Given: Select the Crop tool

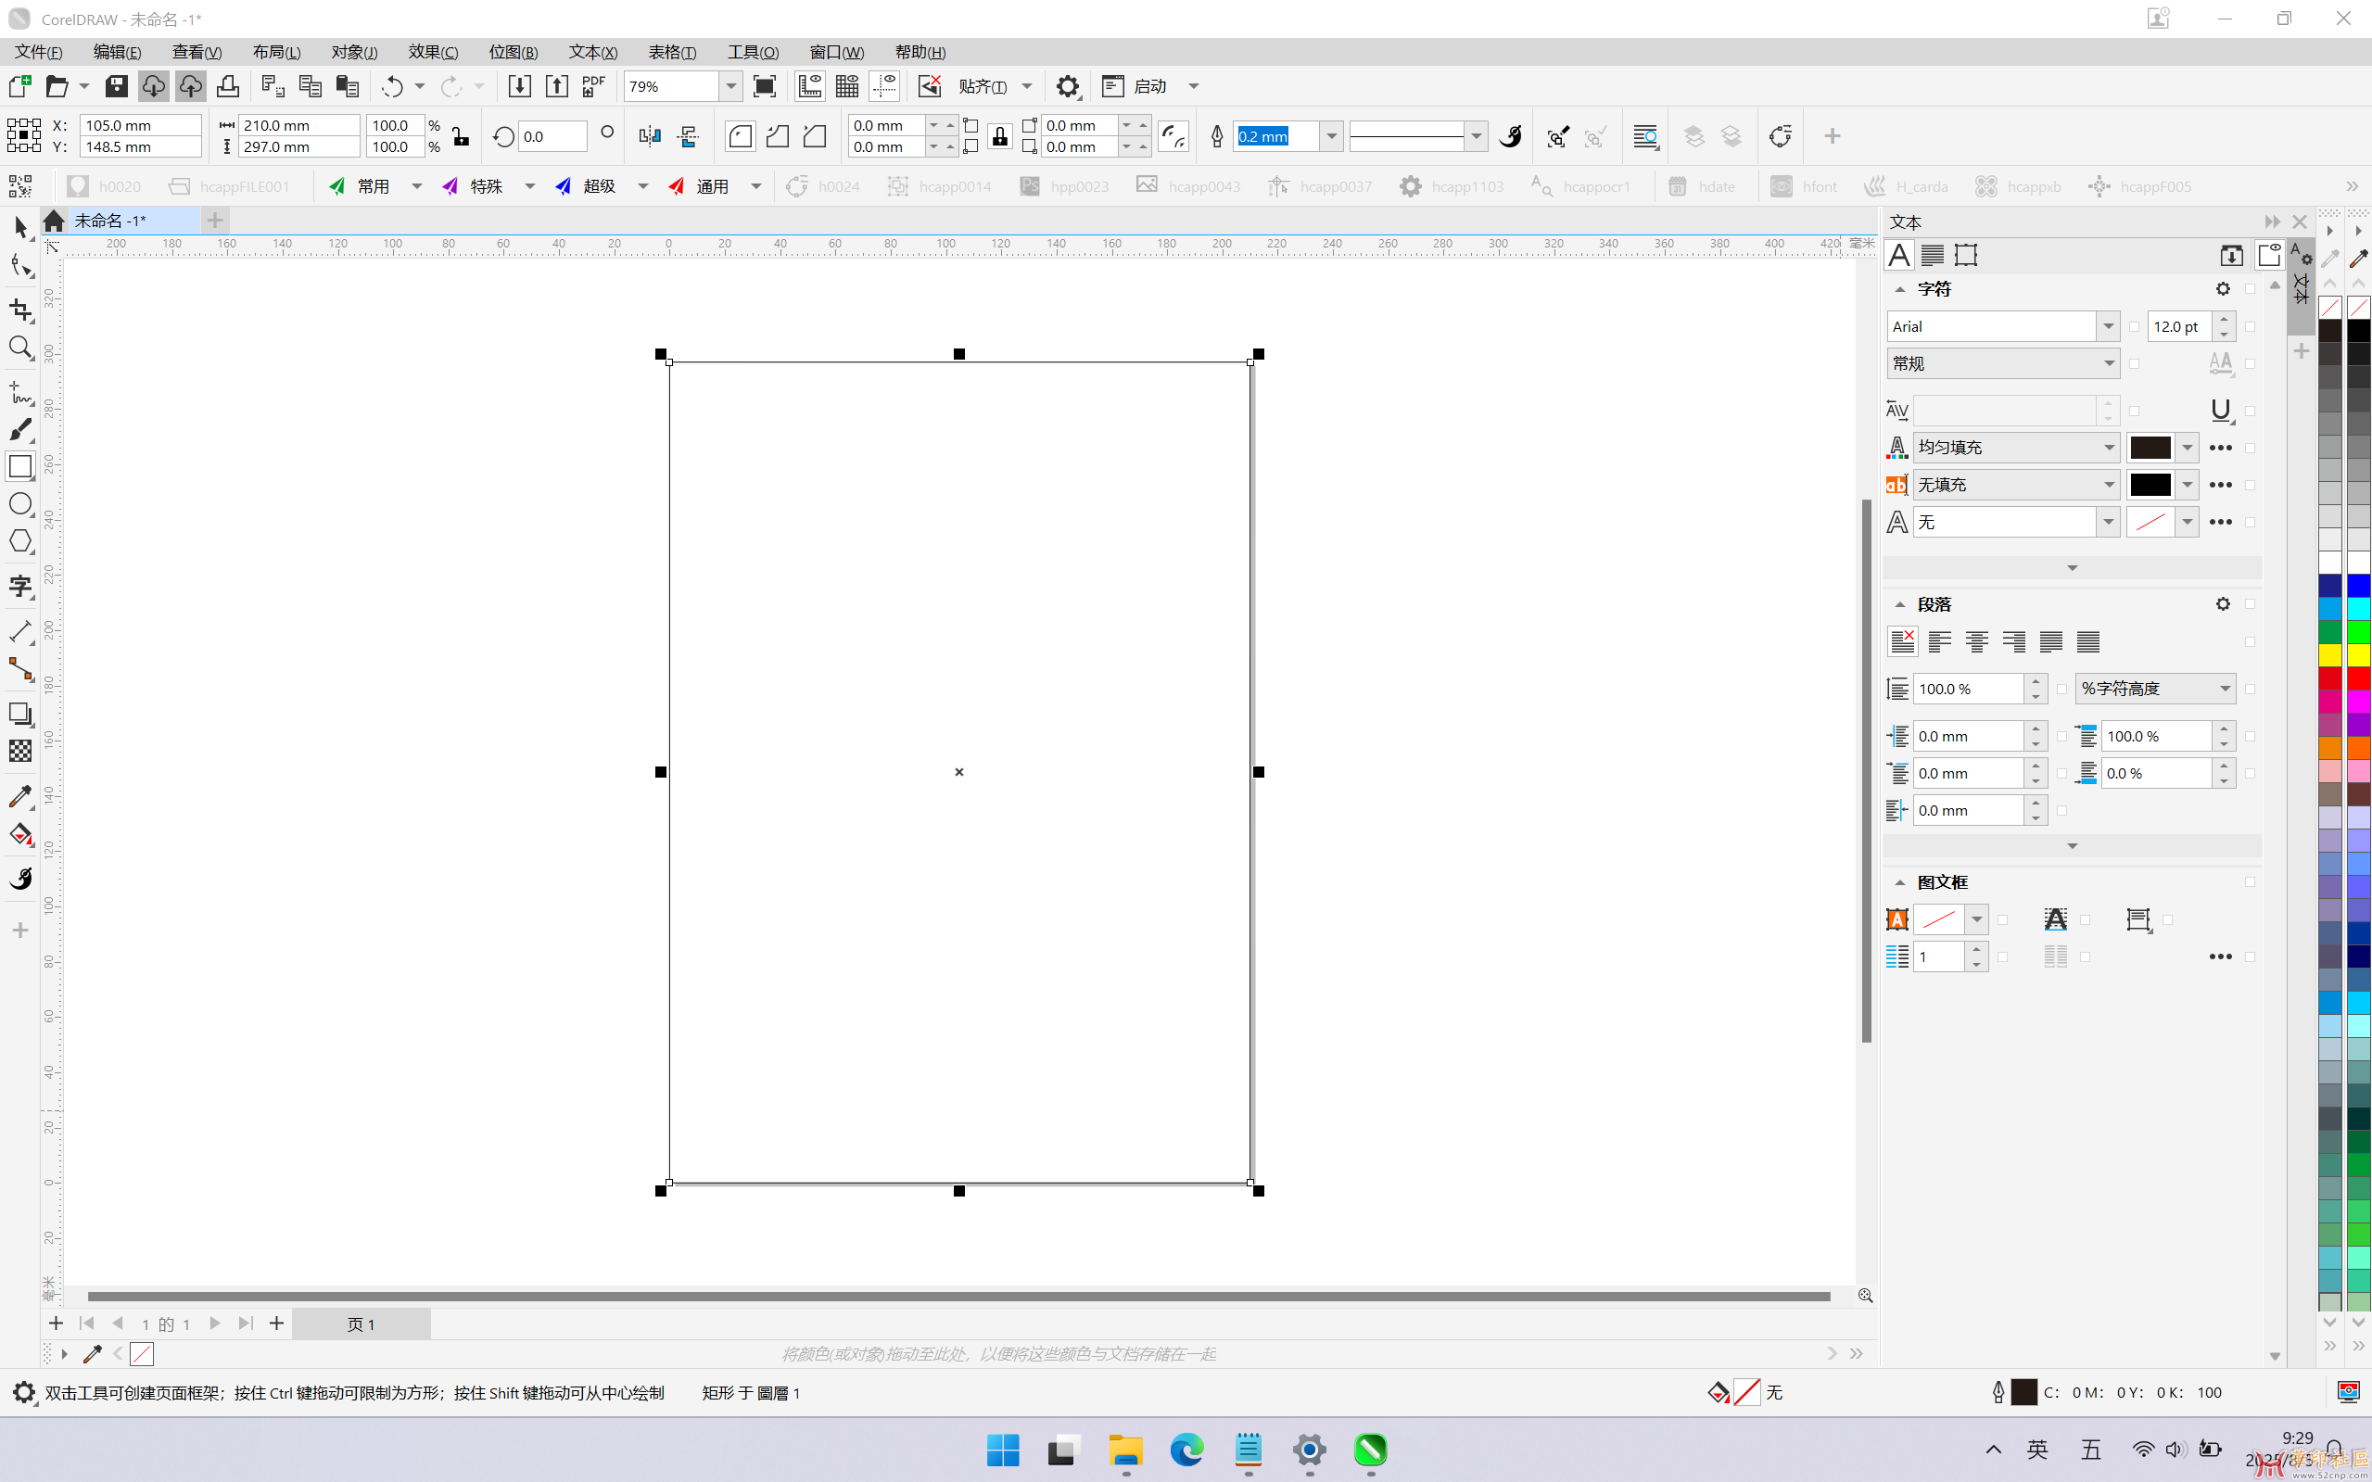Looking at the screenshot, I should point(20,310).
